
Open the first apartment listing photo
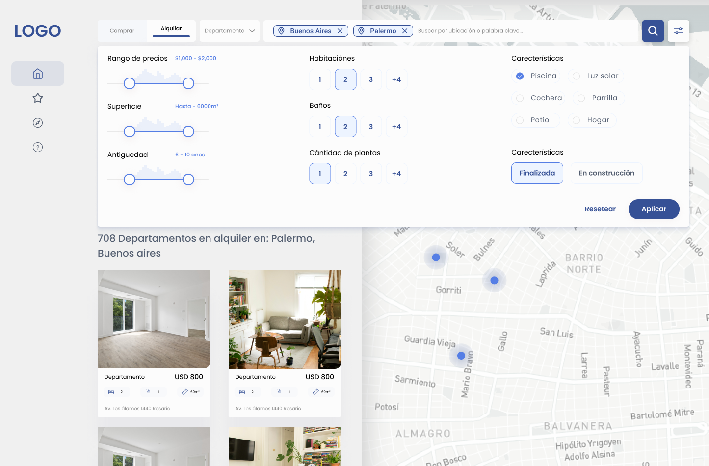[154, 319]
